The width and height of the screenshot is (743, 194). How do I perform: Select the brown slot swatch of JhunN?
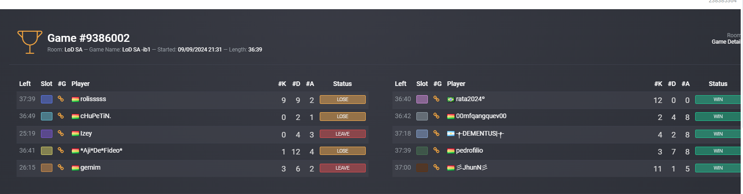(422, 168)
